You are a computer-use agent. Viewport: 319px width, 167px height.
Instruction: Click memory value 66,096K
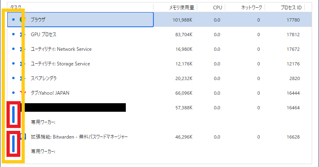(184, 93)
